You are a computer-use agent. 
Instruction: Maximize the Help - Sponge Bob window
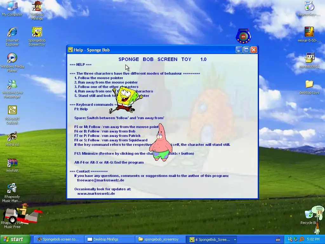coord(246,50)
